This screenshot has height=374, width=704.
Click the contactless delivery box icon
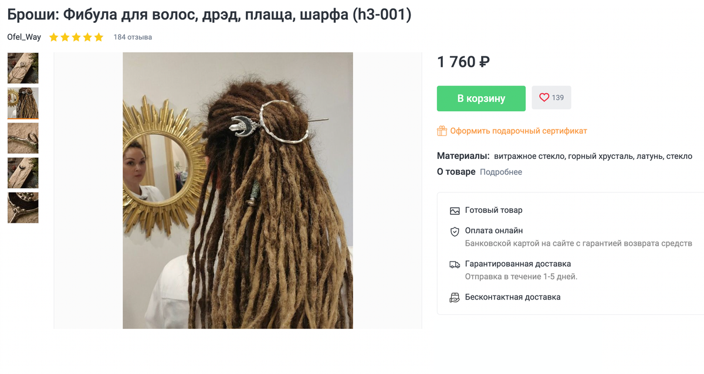point(455,297)
